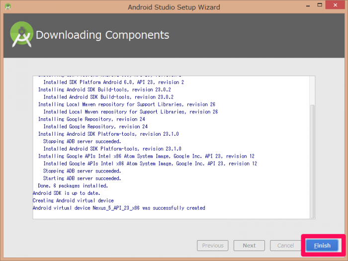The image size is (348, 261).
Task: Click 'Installed Google Repository, revision 24' line
Action: [x=95, y=126]
